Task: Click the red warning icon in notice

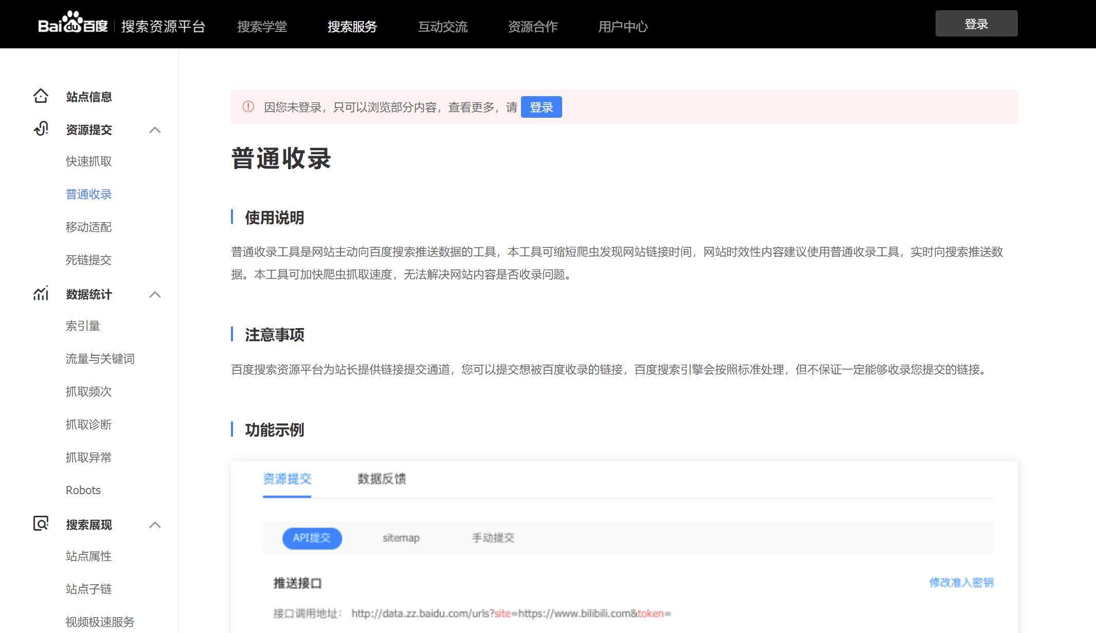Action: click(x=248, y=106)
